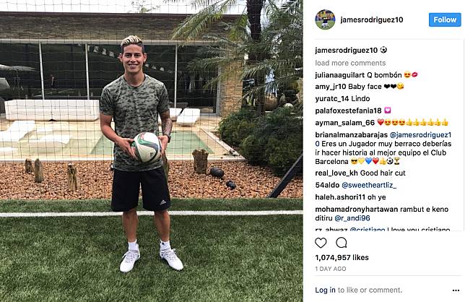Visit commenter real_love_kh's profile
The width and height of the screenshot is (465, 302).
tap(336, 173)
